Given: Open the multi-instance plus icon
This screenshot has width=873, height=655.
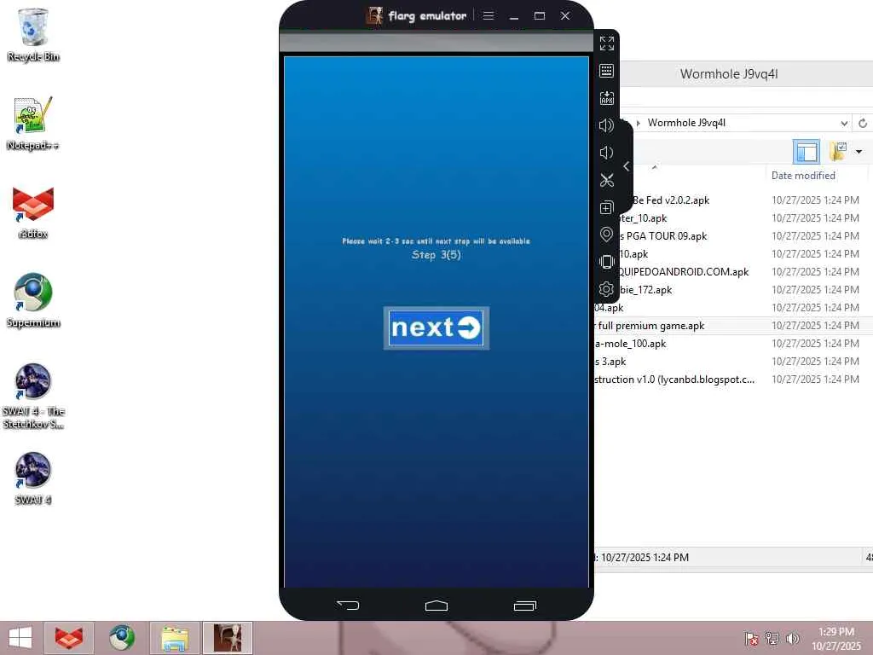Looking at the screenshot, I should (606, 208).
